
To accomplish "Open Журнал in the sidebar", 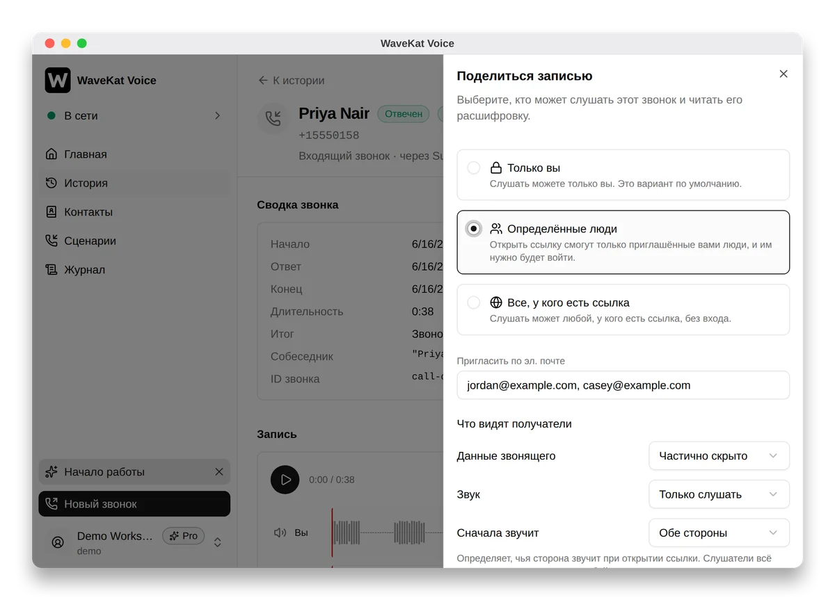I will pos(134,270).
